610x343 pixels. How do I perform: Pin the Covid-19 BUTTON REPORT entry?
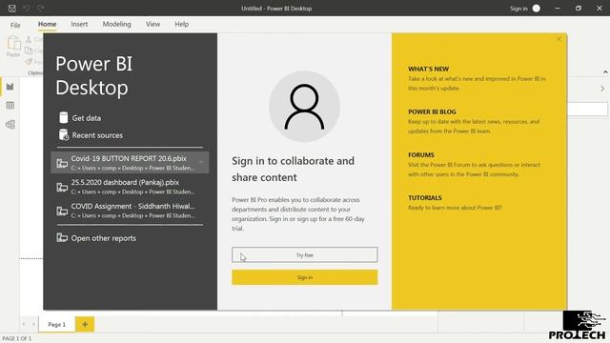click(x=201, y=162)
